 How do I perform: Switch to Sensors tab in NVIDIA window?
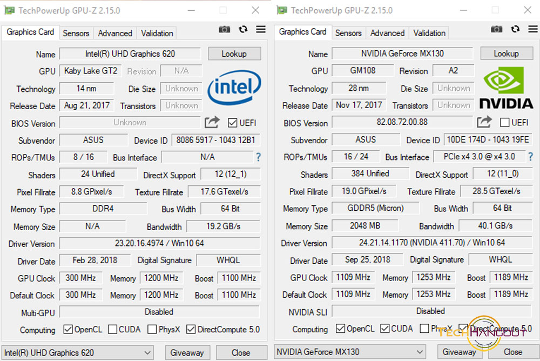(348, 33)
